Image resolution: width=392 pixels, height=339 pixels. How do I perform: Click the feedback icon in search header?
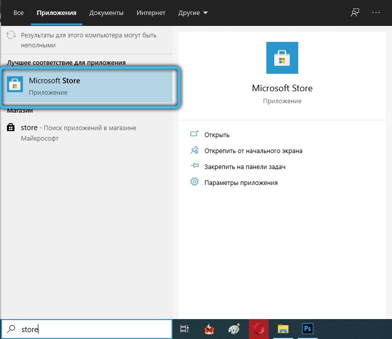tap(355, 12)
